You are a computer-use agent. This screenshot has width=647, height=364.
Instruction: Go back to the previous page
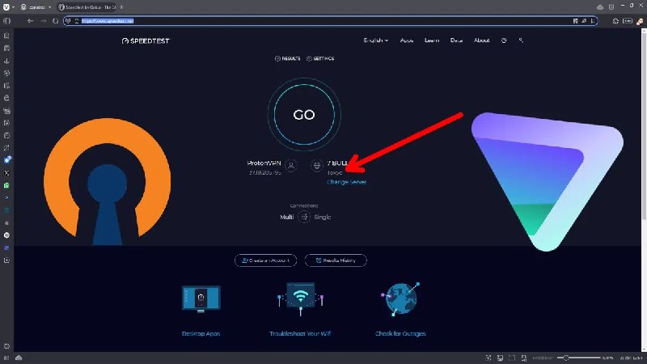tap(30, 21)
